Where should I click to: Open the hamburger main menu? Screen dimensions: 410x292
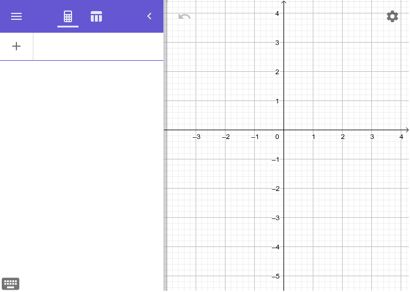(16, 16)
